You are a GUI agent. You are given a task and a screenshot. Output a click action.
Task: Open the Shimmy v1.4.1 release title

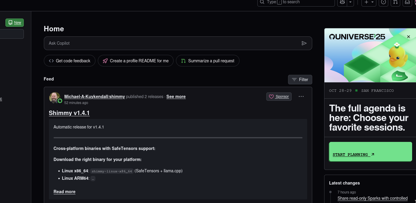[69, 113]
